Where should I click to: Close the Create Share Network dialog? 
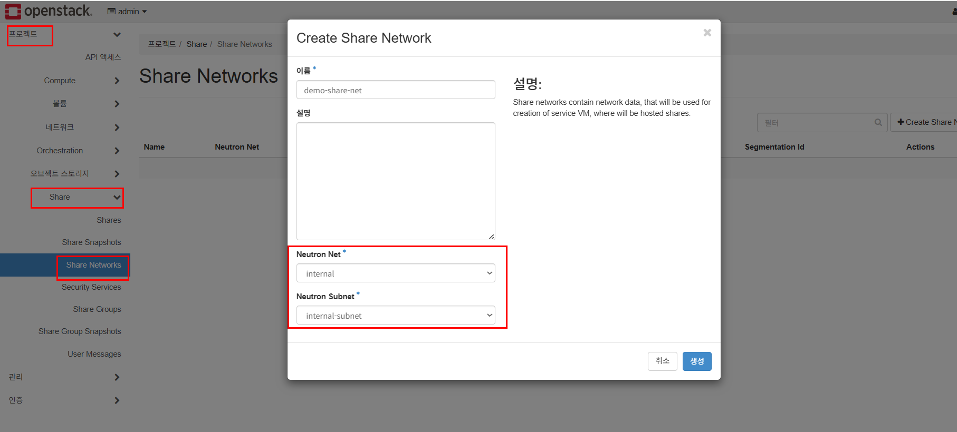[707, 33]
